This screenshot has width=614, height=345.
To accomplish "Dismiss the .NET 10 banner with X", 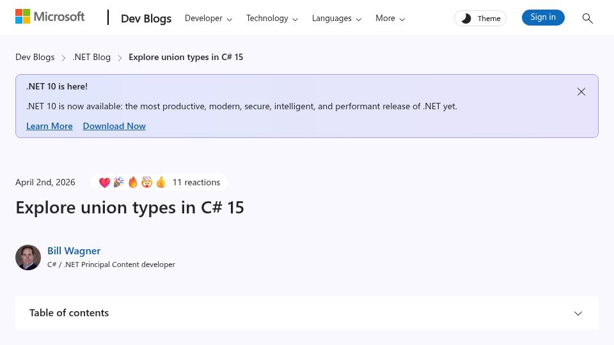I will pyautogui.click(x=581, y=91).
